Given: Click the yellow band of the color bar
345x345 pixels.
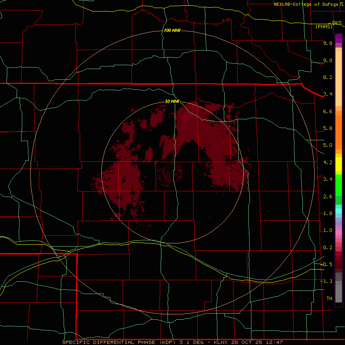Looking at the screenshot, I should coord(338,164).
